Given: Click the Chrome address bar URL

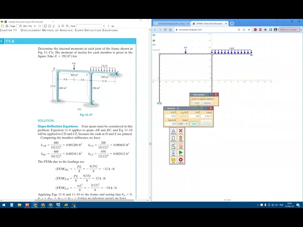Looking at the screenshot, I should (190, 30).
